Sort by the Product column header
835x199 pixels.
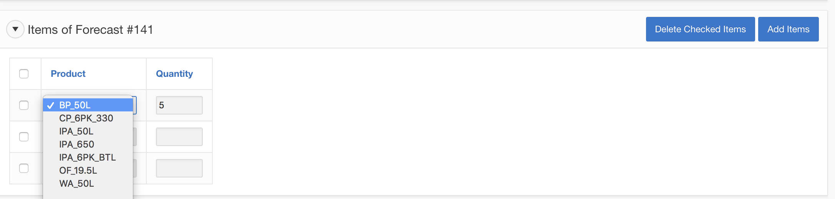click(x=68, y=74)
